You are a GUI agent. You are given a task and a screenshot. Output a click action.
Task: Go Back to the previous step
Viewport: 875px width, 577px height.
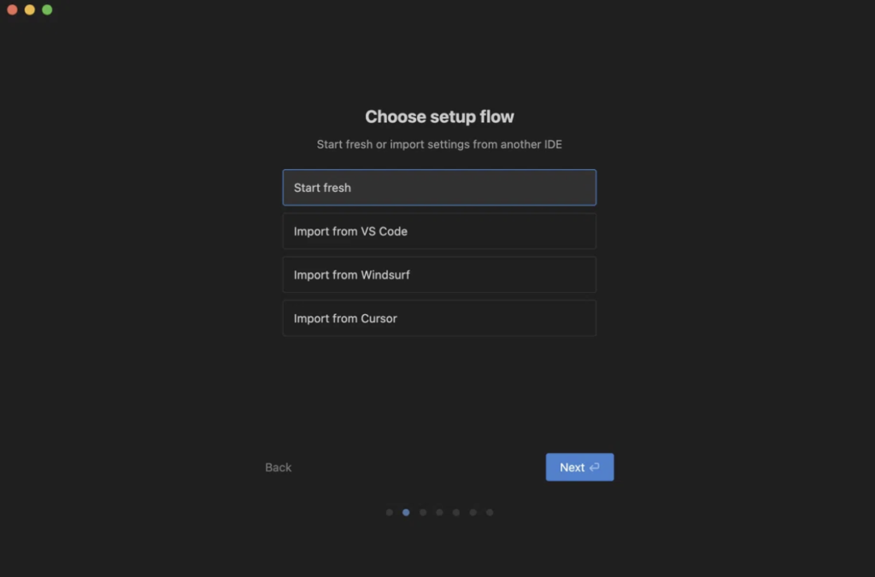click(279, 468)
